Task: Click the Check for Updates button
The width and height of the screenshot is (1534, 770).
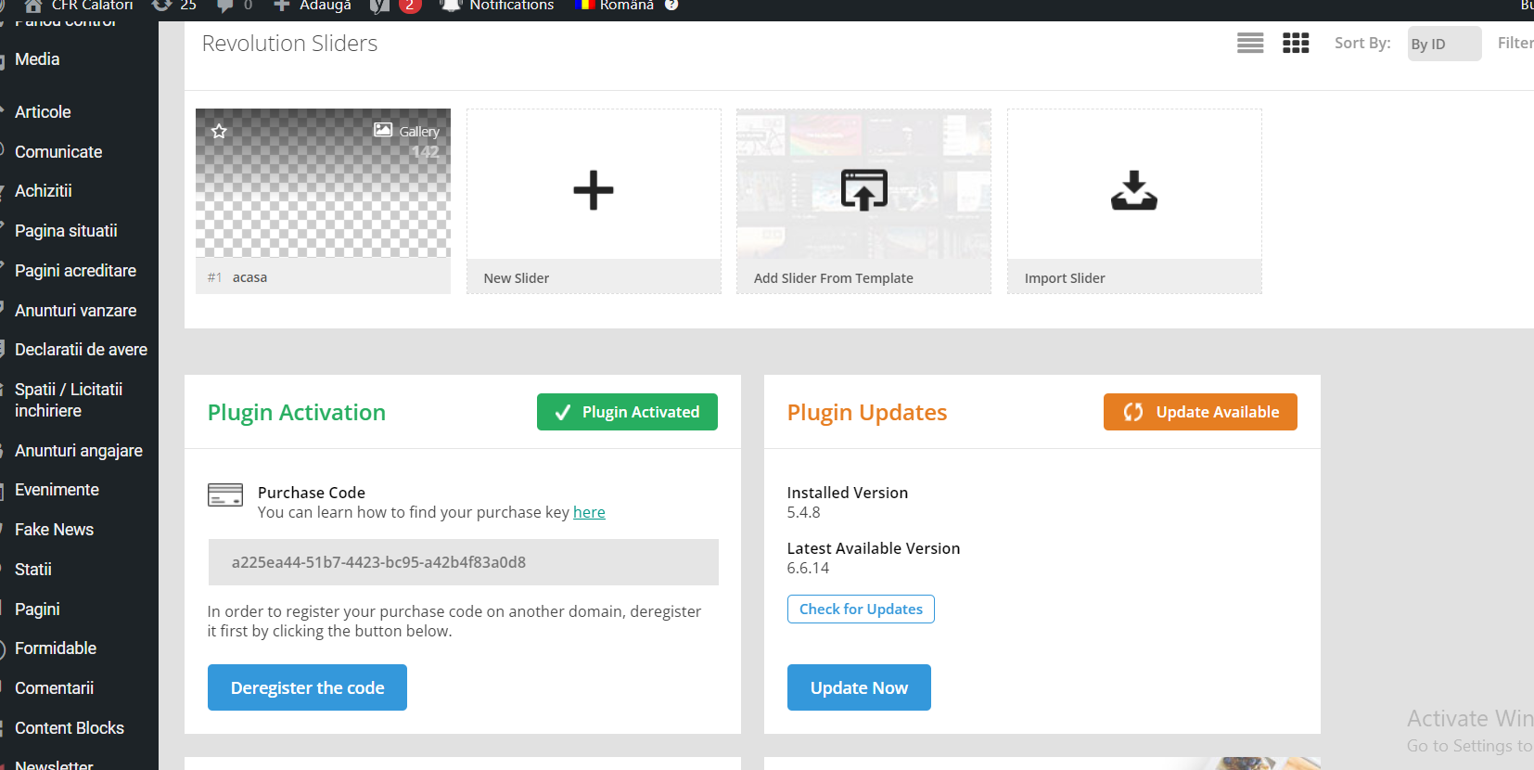Action: (861, 609)
